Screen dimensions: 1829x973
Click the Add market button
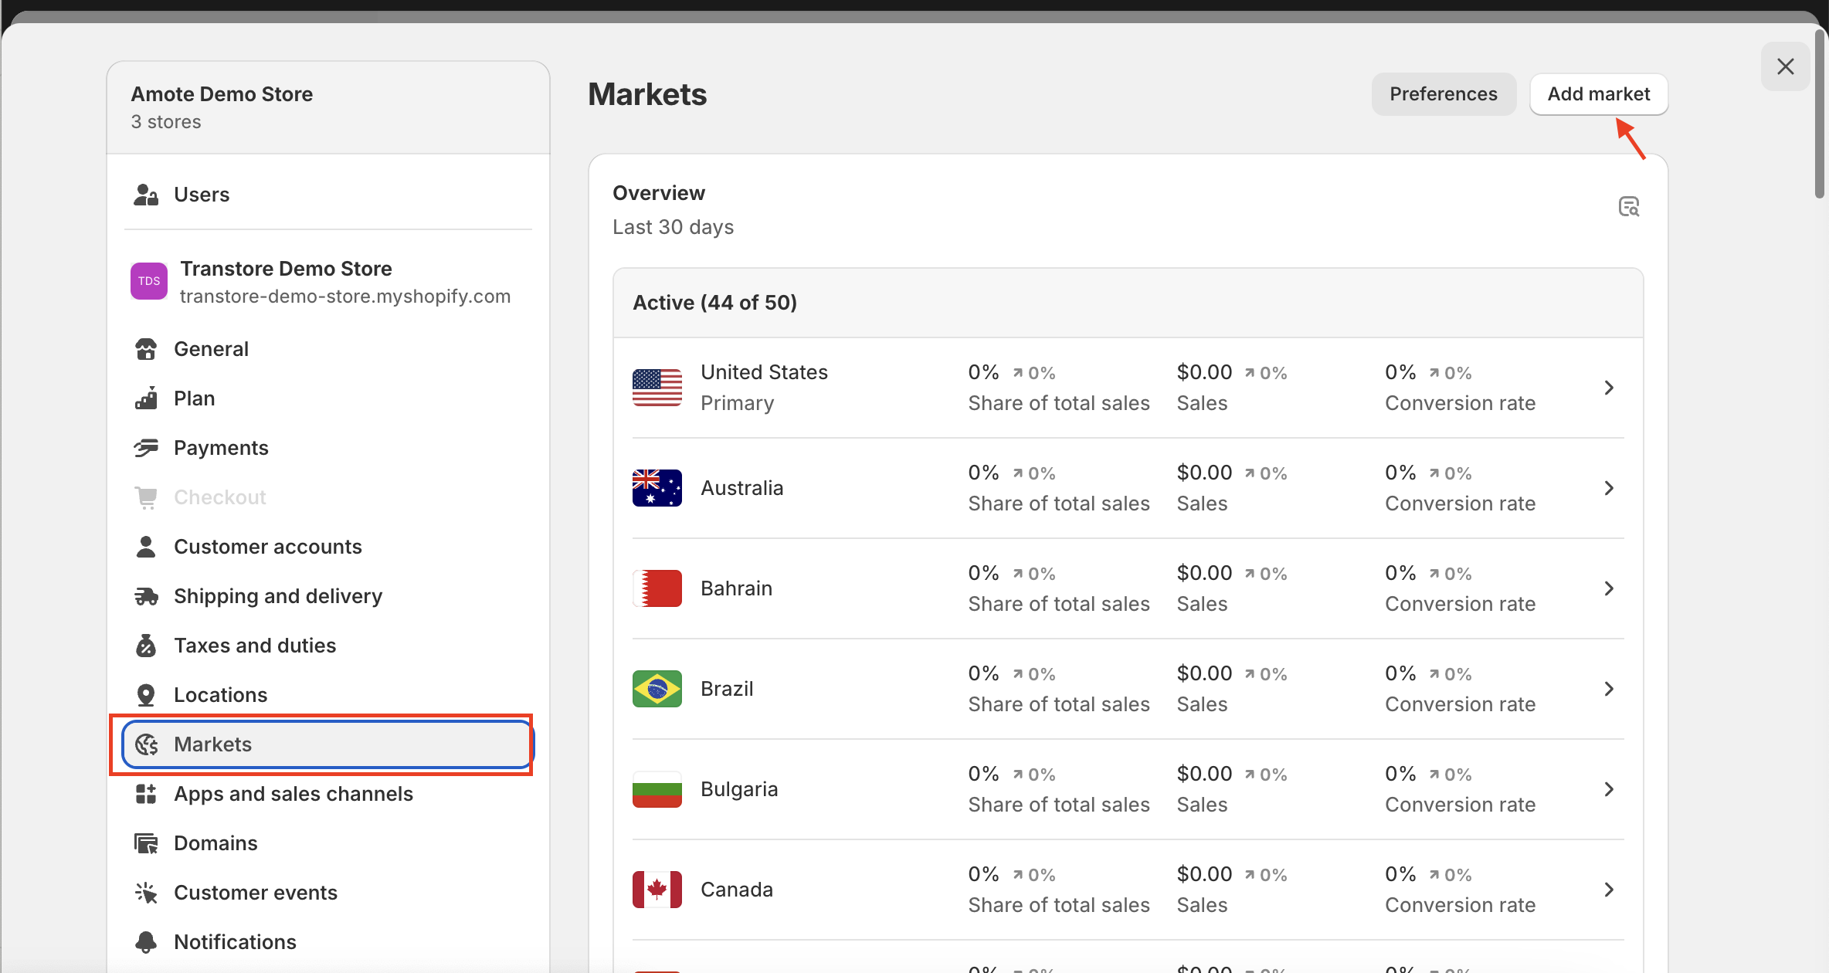coord(1598,94)
